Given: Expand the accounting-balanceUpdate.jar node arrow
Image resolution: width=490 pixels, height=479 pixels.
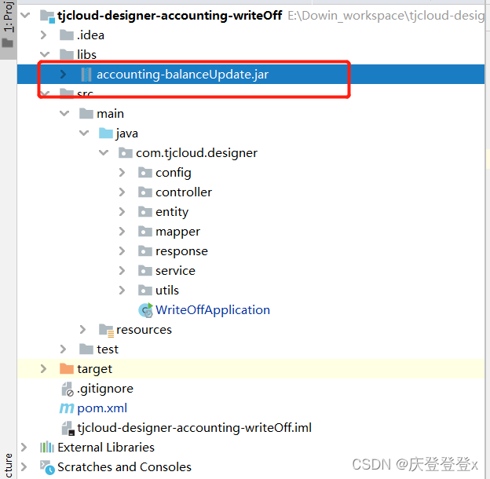Looking at the screenshot, I should pyautogui.click(x=63, y=74).
